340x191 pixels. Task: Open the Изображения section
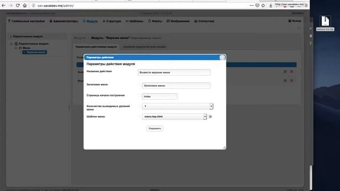178,21
